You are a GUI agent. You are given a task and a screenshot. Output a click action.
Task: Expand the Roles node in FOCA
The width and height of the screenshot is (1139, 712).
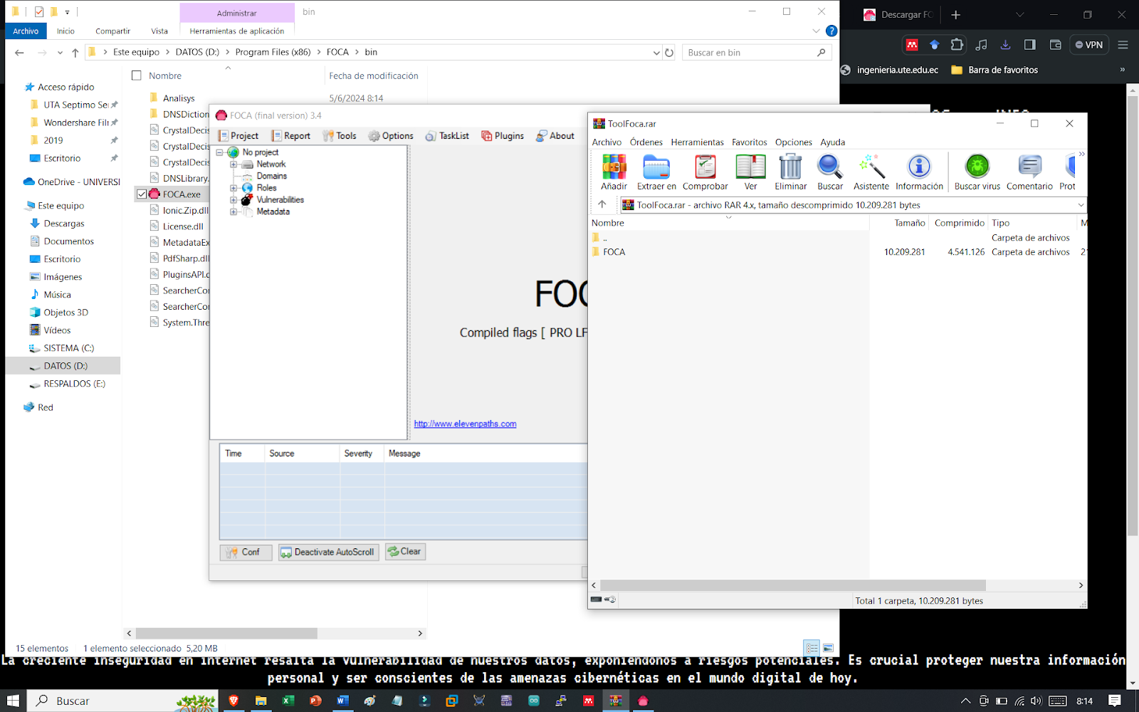coord(233,188)
